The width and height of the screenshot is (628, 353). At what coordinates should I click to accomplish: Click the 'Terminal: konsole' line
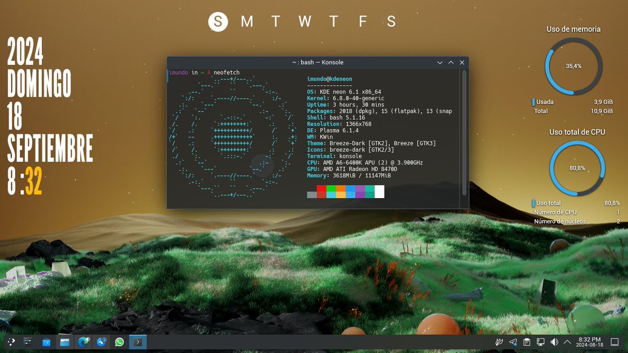coord(334,156)
